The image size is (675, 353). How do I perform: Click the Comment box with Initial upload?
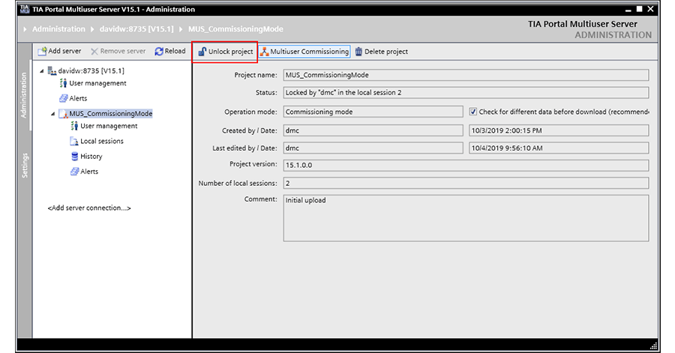[x=466, y=218]
